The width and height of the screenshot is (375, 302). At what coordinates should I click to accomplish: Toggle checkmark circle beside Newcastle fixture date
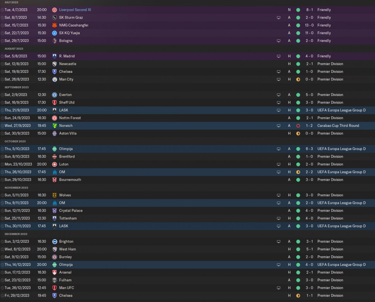tap(2, 64)
